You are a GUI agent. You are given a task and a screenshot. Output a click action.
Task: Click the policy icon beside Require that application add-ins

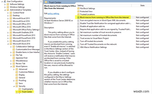point(78,29)
